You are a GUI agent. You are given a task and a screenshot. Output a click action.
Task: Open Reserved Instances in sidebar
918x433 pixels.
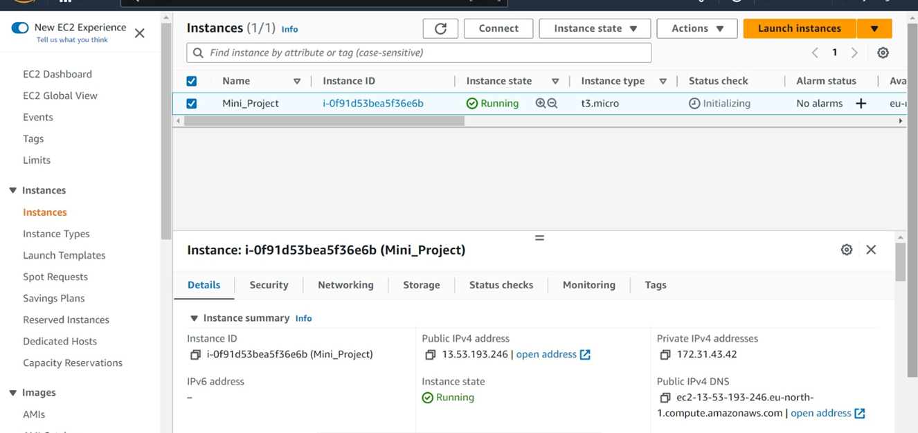click(x=66, y=320)
